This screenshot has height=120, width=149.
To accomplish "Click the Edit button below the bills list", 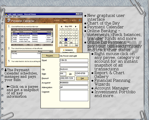I will coord(29,45).
